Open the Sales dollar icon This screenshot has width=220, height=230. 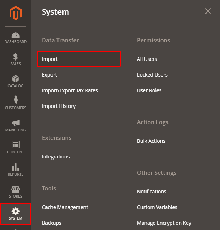point(15,57)
